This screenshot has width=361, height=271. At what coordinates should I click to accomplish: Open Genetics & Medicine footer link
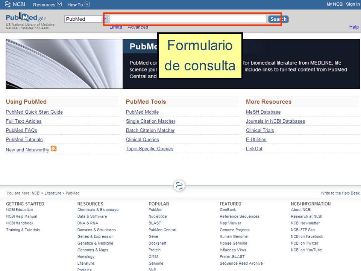point(95,243)
